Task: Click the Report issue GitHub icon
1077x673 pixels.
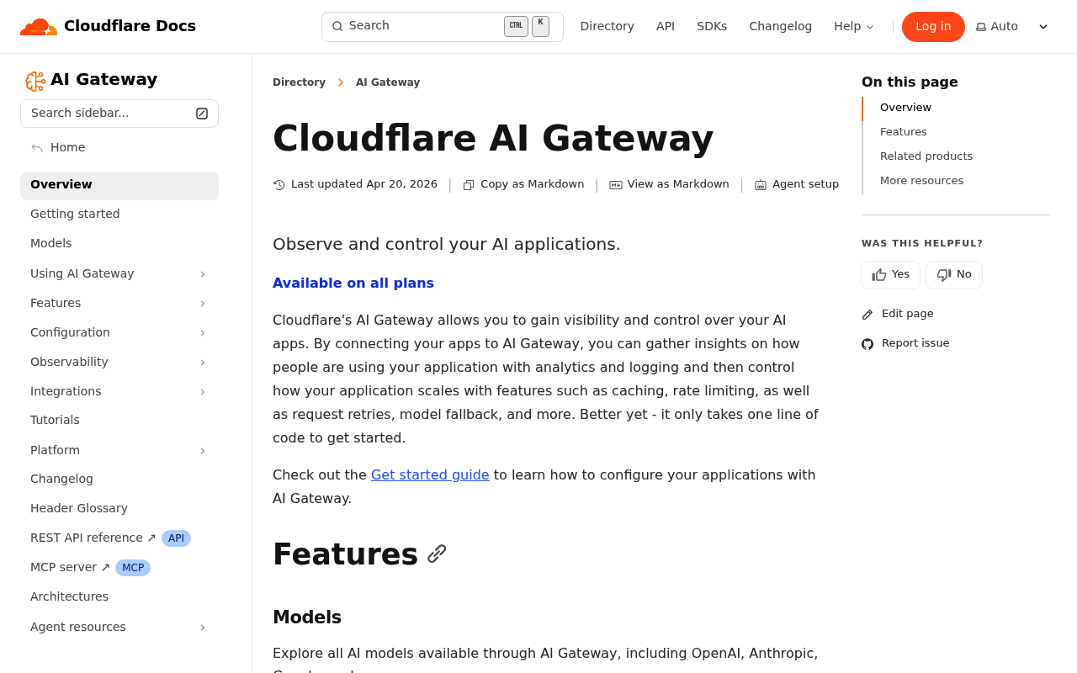Action: [867, 344]
